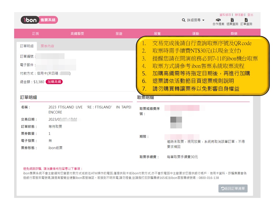277x208 pixels.
Task: Click the 訂單編號 label
Action: 28,56
